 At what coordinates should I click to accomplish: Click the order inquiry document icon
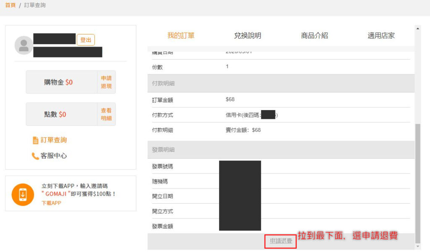click(x=36, y=140)
